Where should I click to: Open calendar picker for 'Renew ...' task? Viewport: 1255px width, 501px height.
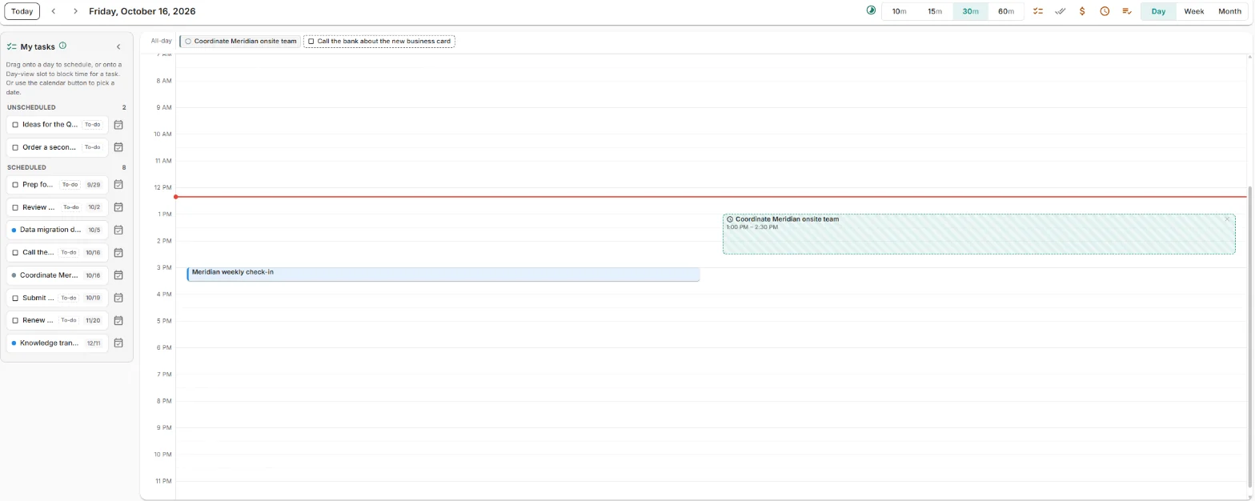point(118,320)
